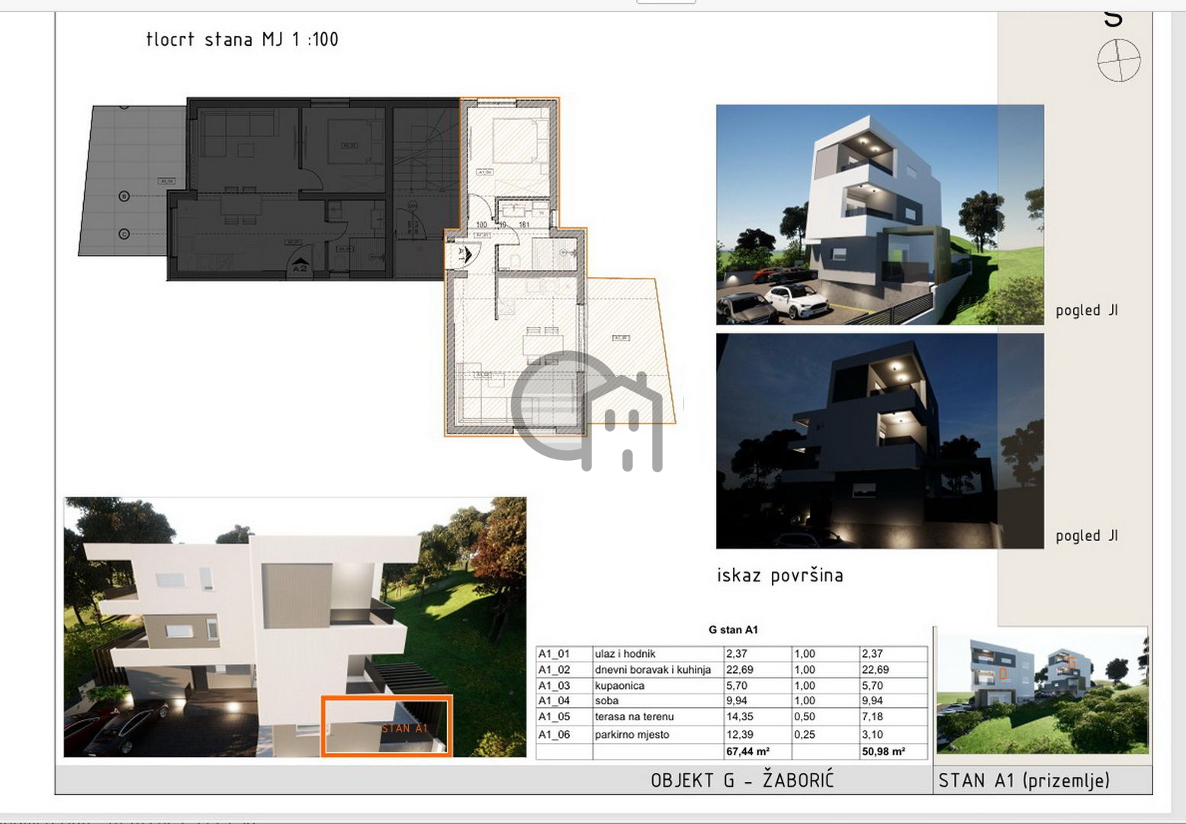Viewport: 1186px width, 824px height.
Task: Click the A2 entrance arrow marker
Action: pos(300,266)
